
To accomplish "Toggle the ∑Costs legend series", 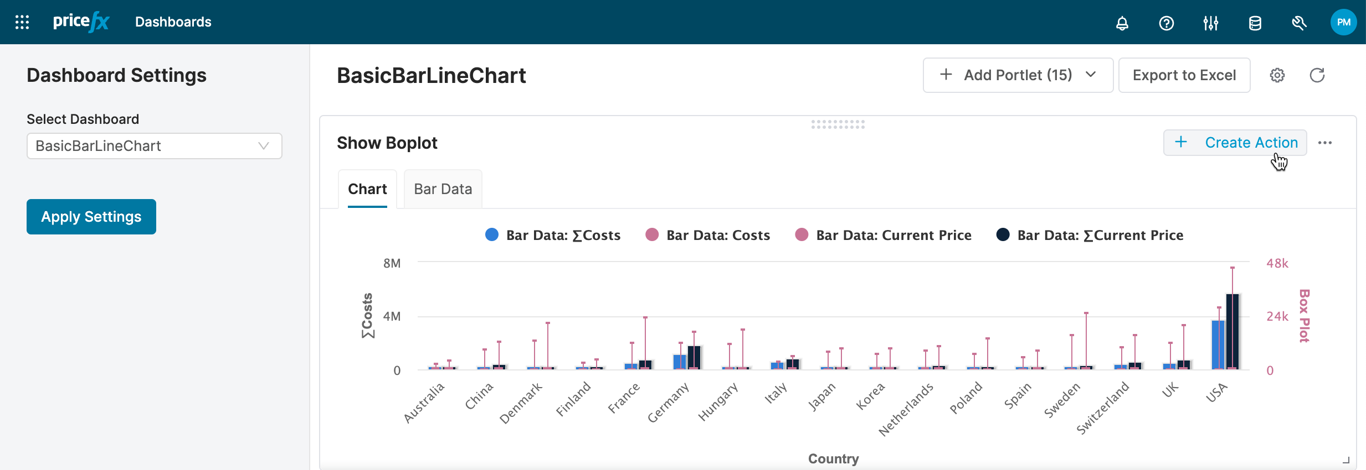I will tap(563, 235).
